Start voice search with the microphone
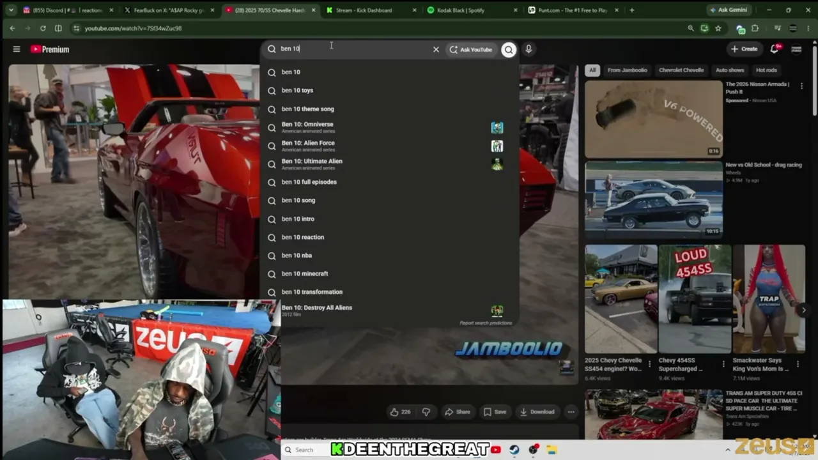The height and width of the screenshot is (460, 818). pos(529,49)
